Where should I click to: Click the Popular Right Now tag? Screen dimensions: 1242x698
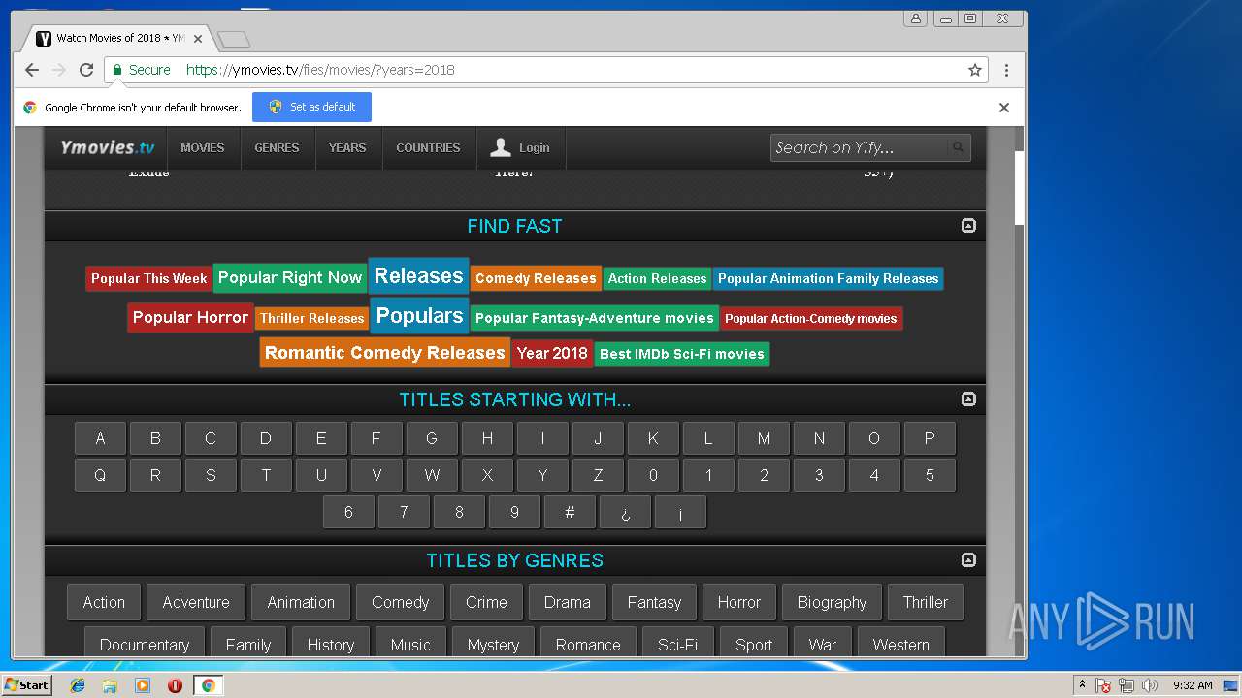point(290,277)
